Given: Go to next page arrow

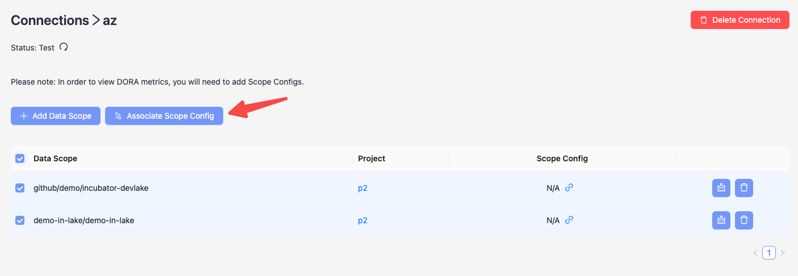Looking at the screenshot, I should [783, 253].
